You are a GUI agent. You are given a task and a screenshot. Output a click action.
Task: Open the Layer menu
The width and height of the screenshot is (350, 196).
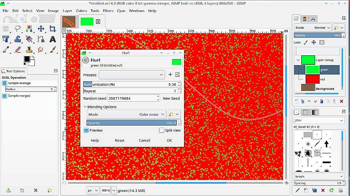[67, 11]
